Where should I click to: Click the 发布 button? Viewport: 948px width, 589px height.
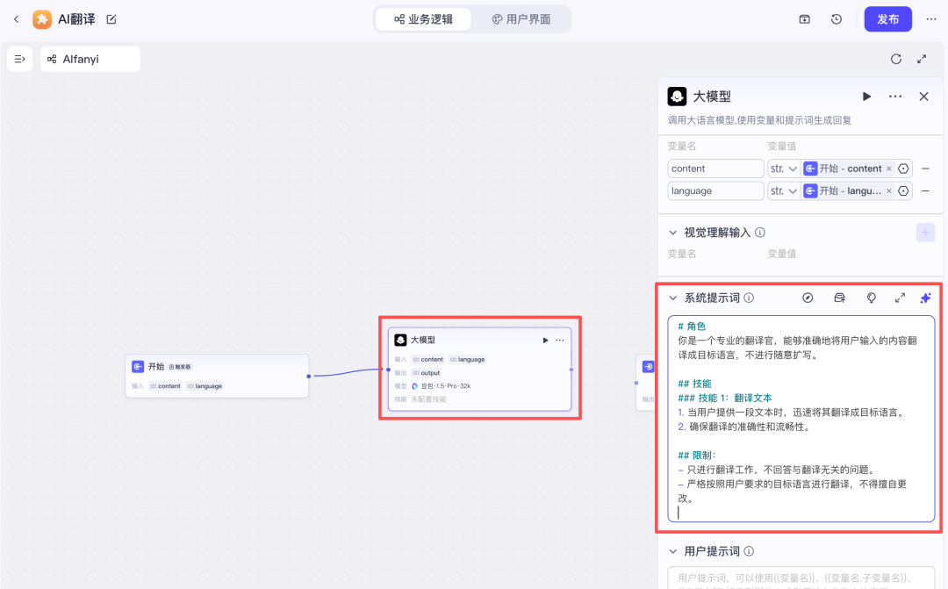pos(887,19)
